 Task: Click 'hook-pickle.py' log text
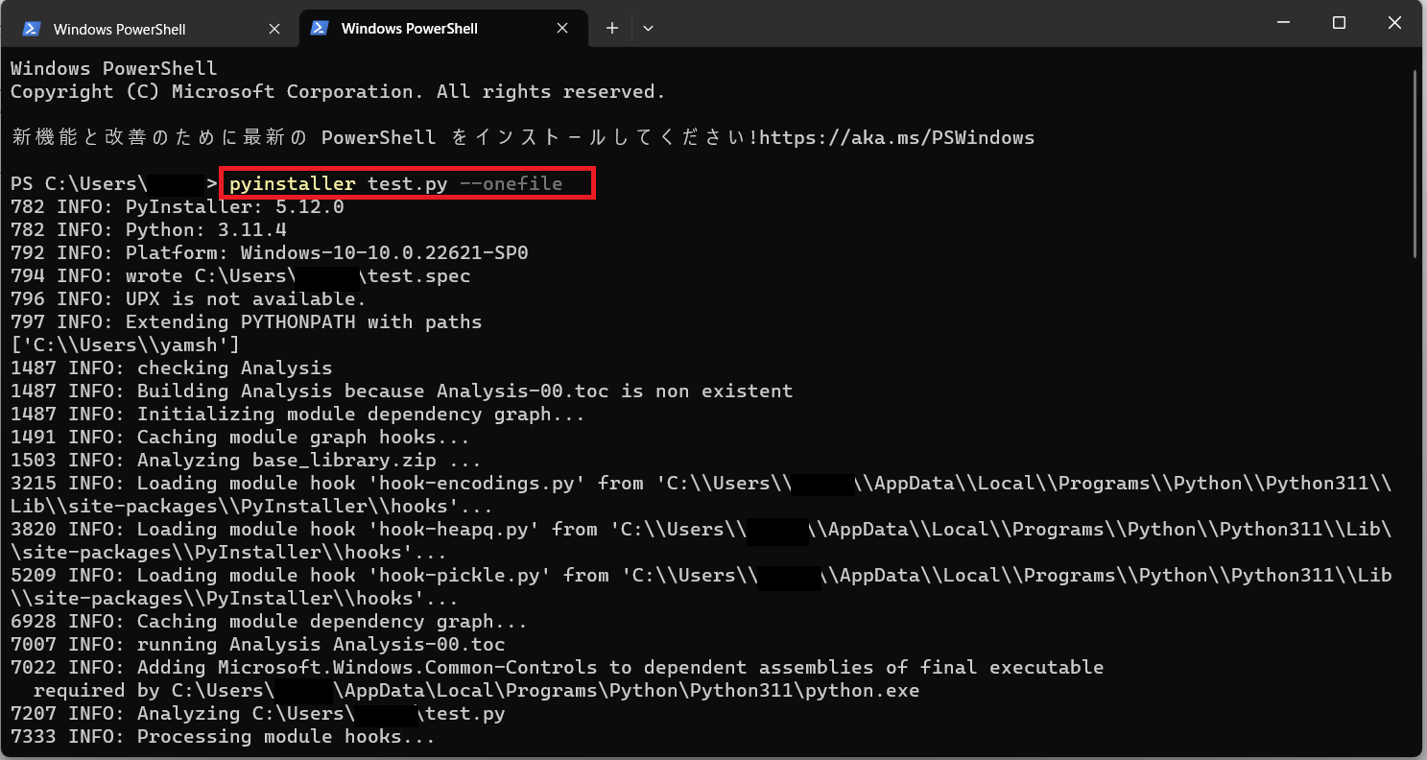point(465,576)
